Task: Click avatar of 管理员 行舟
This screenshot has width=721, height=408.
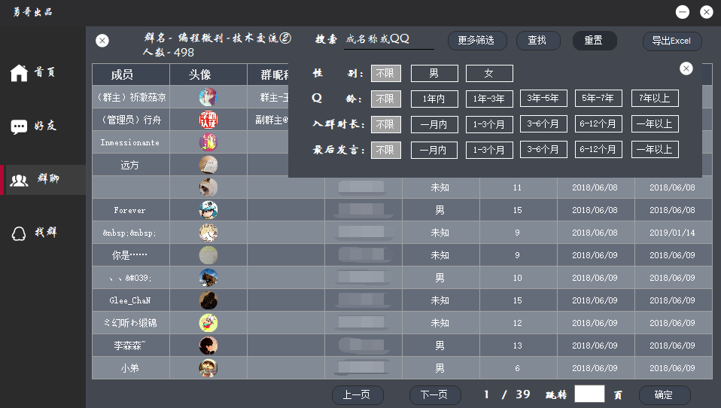Action: pyautogui.click(x=208, y=120)
